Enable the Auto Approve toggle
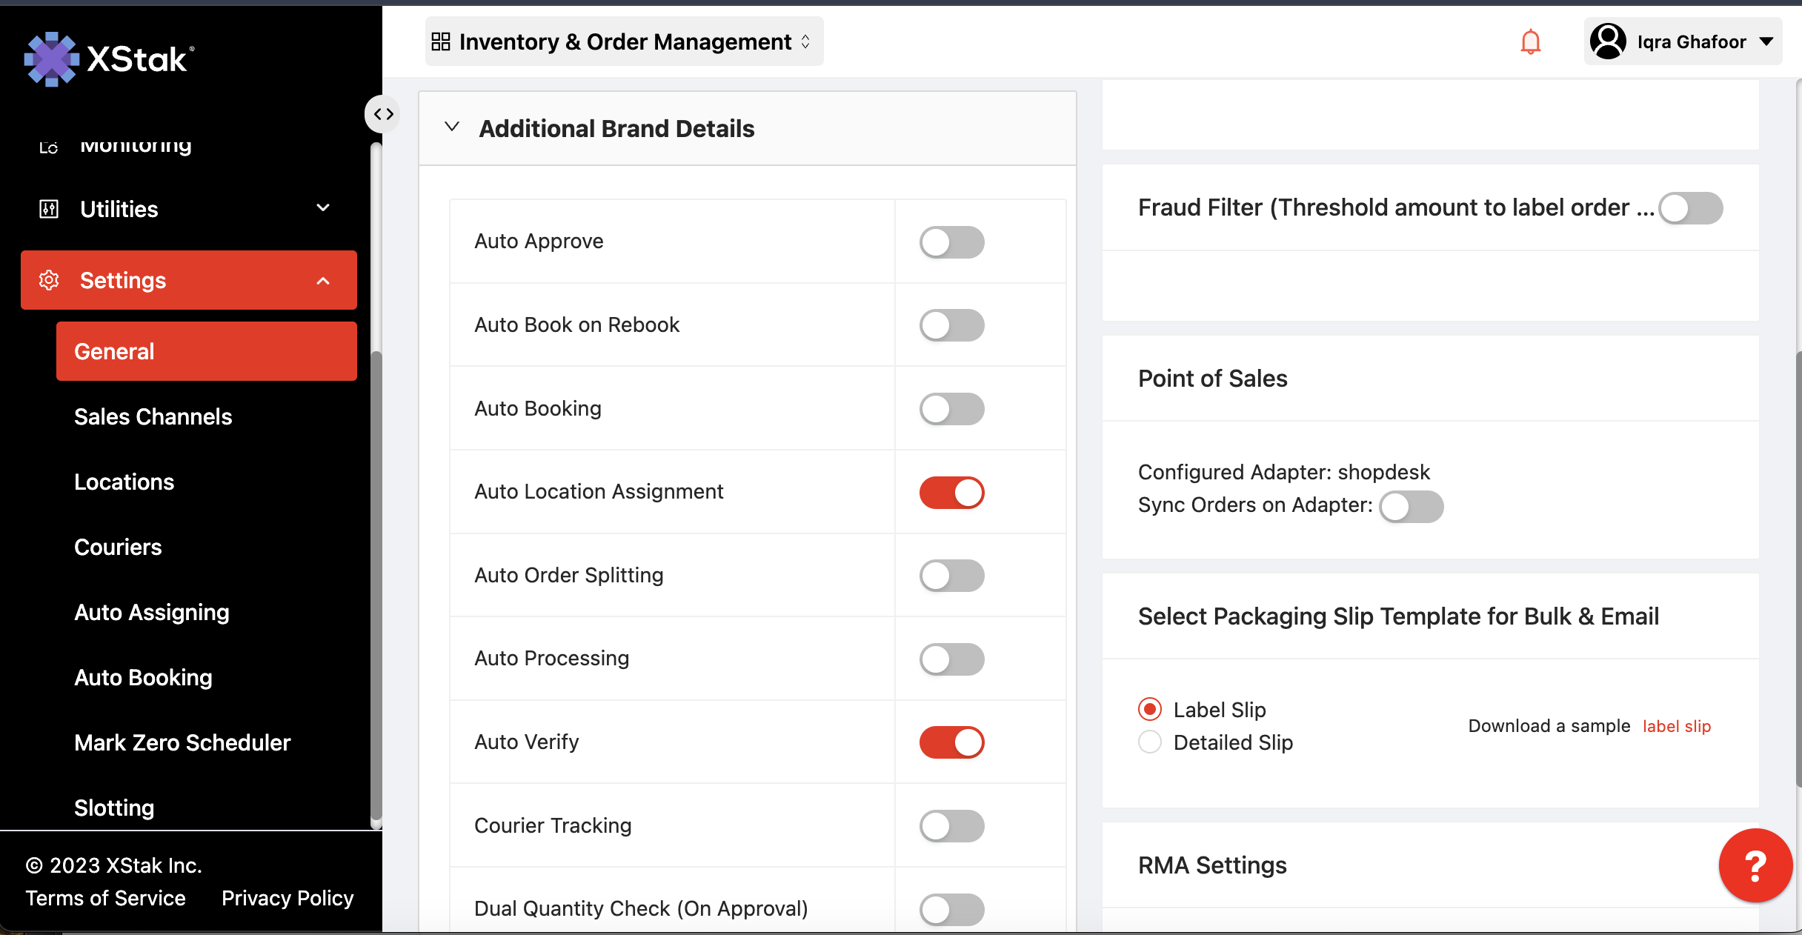 pyautogui.click(x=951, y=242)
